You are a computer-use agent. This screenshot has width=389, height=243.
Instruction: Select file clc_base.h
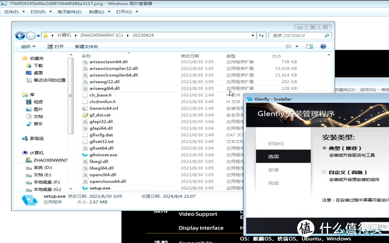click(100, 95)
